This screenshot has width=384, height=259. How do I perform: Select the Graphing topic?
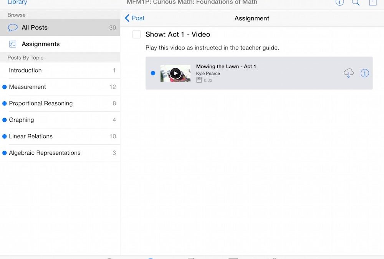[x=22, y=120]
